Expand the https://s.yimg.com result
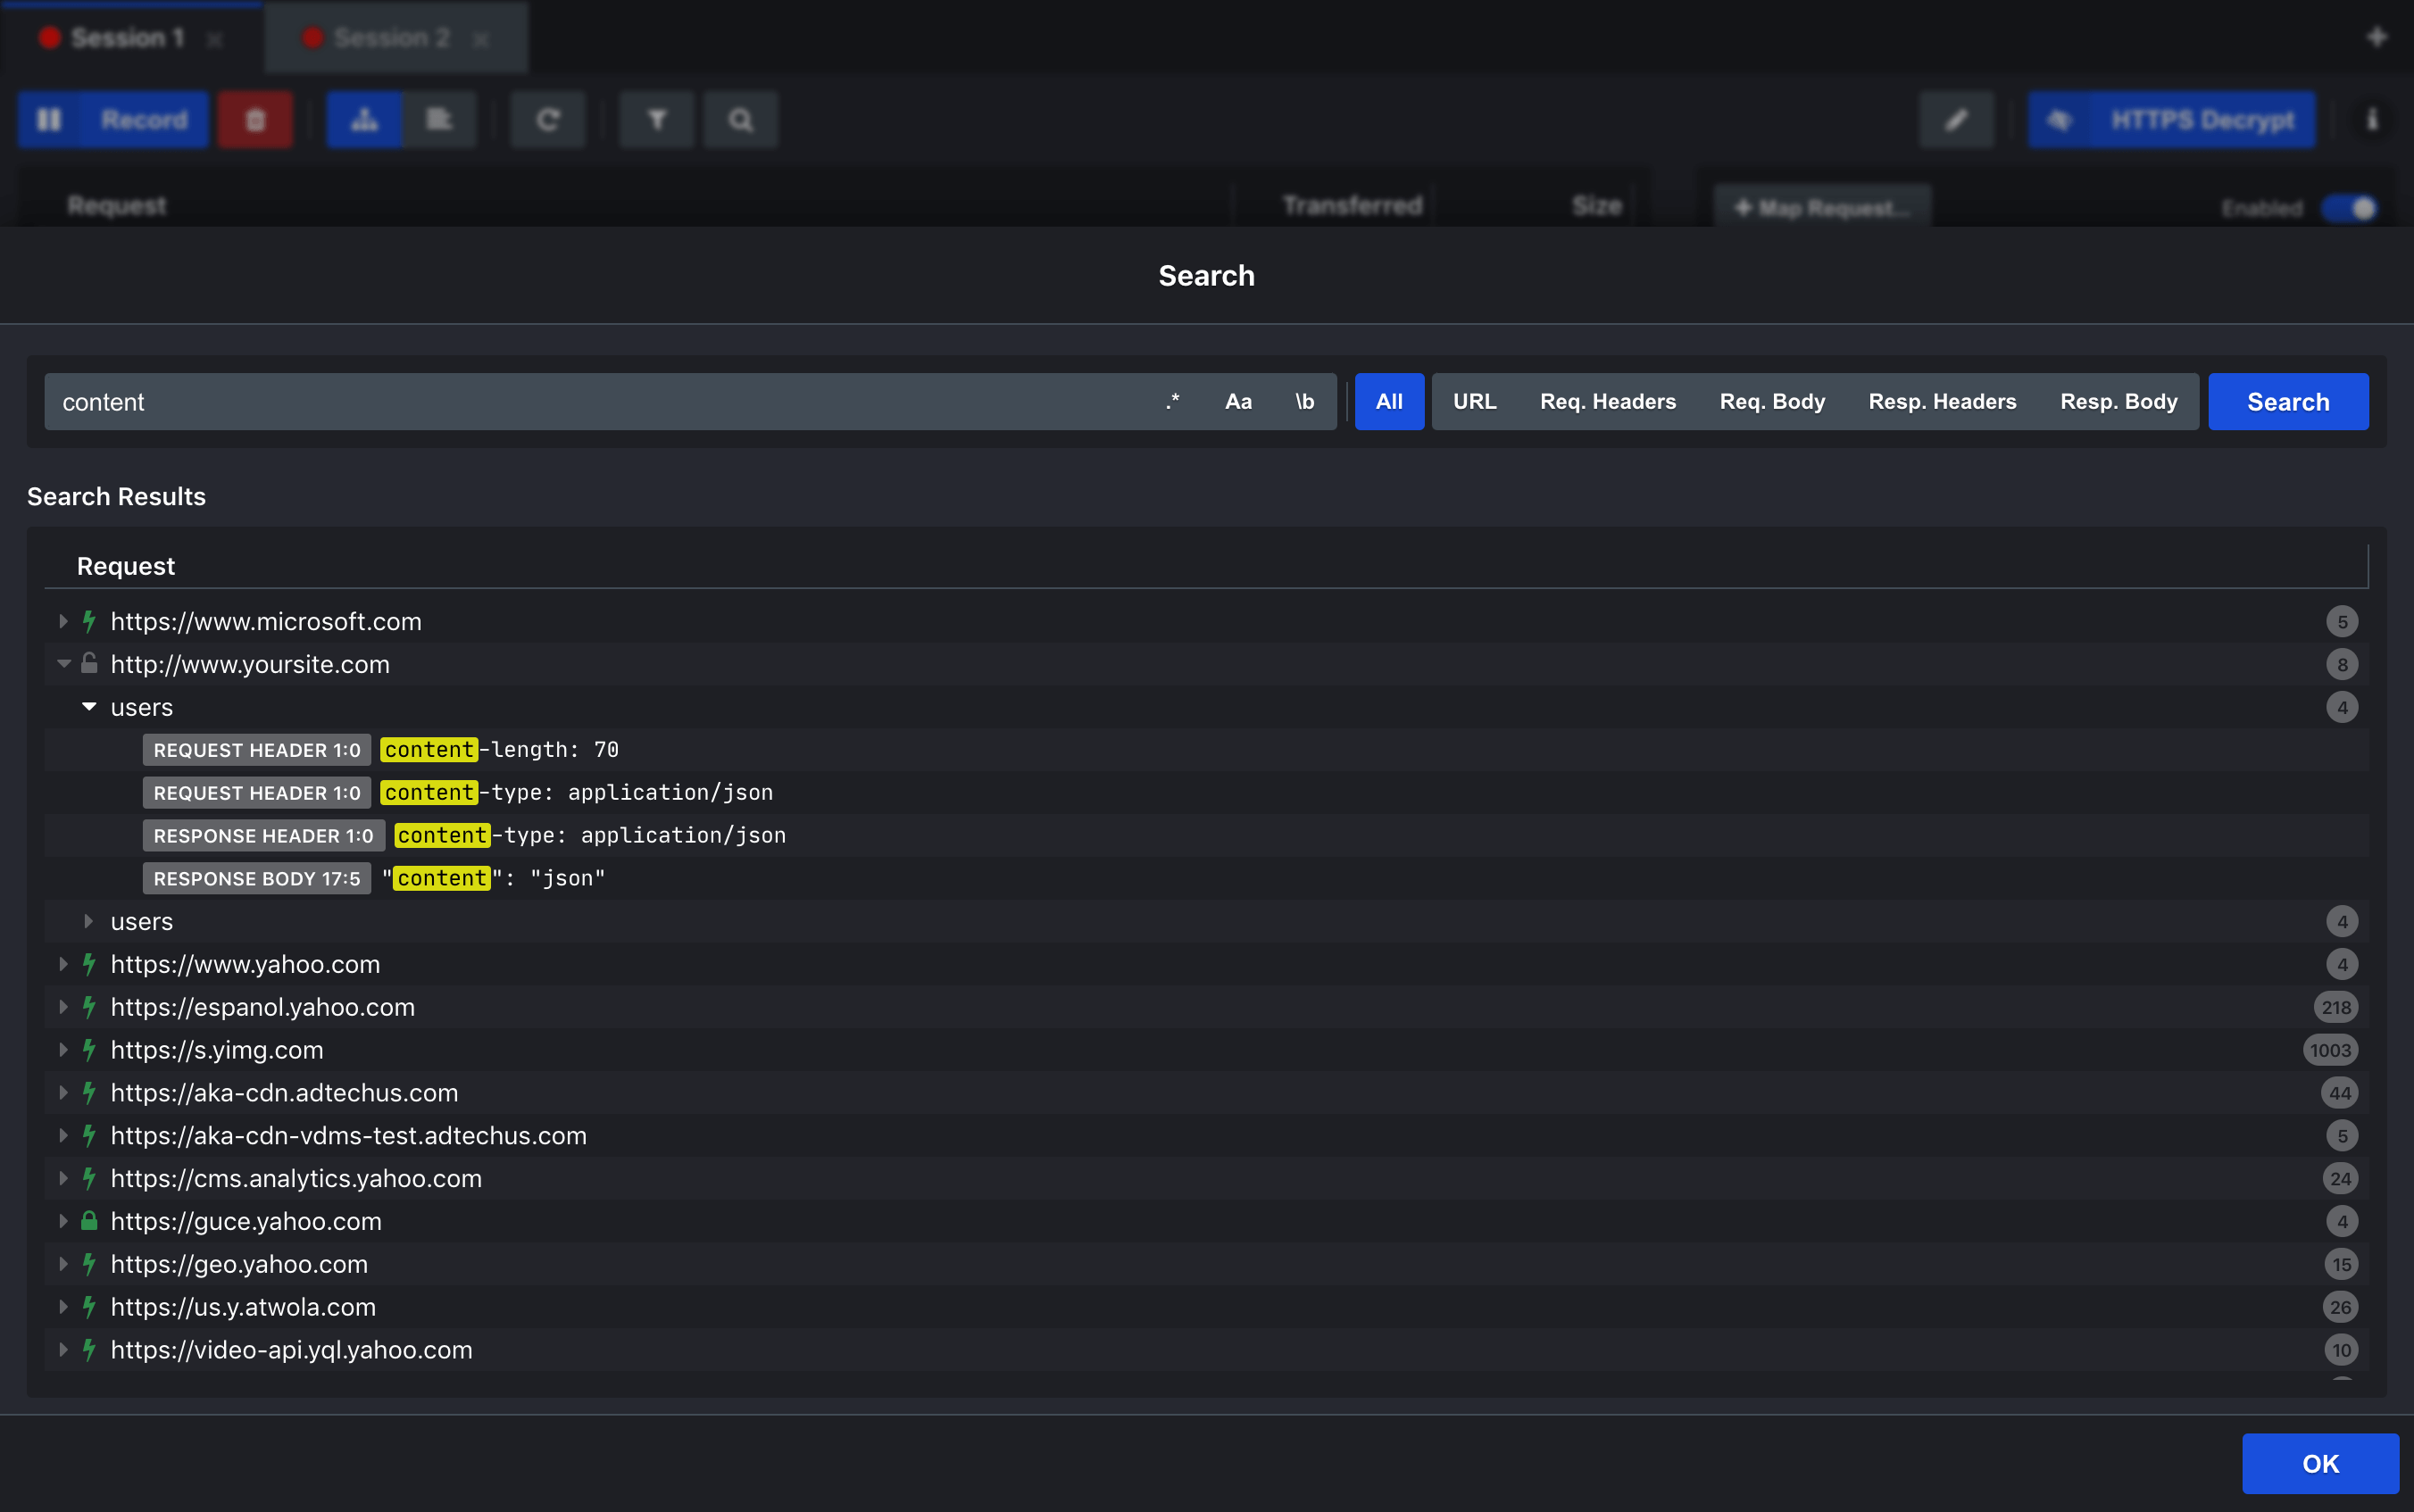 (x=63, y=1050)
